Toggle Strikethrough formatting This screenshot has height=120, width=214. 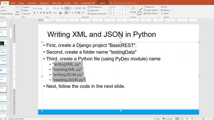(x=47, y=13)
